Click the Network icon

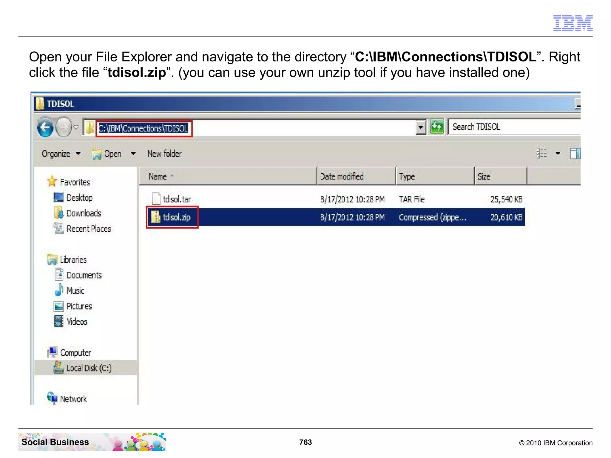pos(52,398)
